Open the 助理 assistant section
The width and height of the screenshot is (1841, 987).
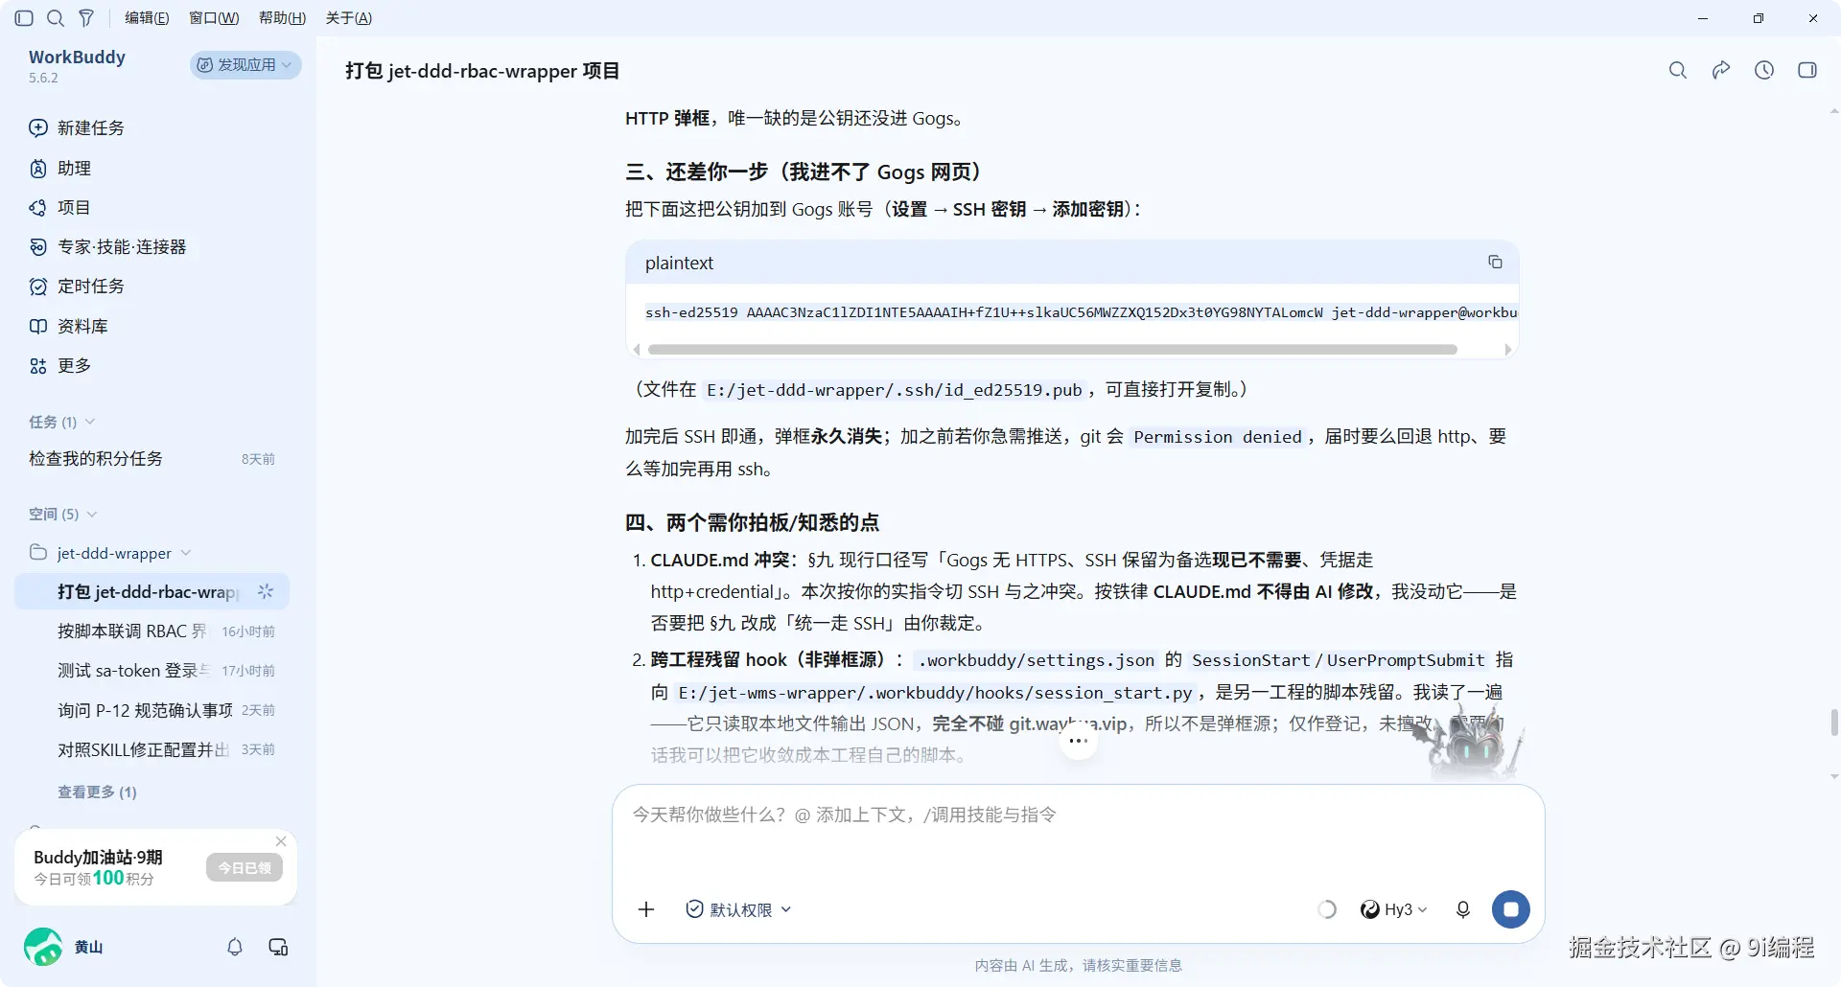tap(60, 169)
